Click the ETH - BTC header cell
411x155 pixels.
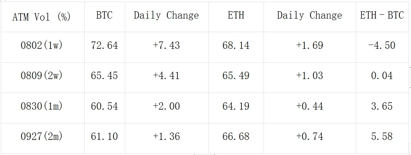(x=382, y=15)
